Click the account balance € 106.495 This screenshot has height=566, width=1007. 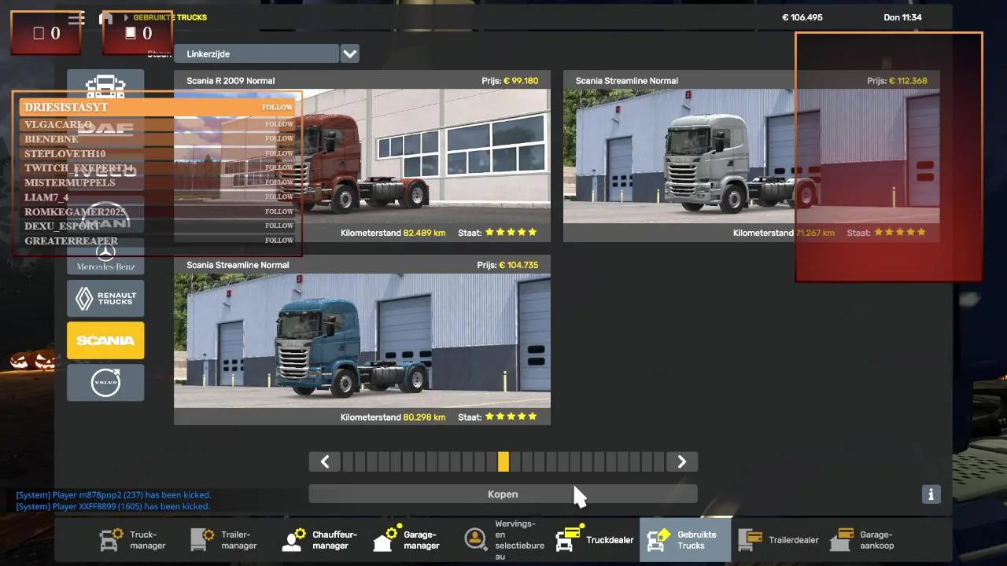click(802, 17)
